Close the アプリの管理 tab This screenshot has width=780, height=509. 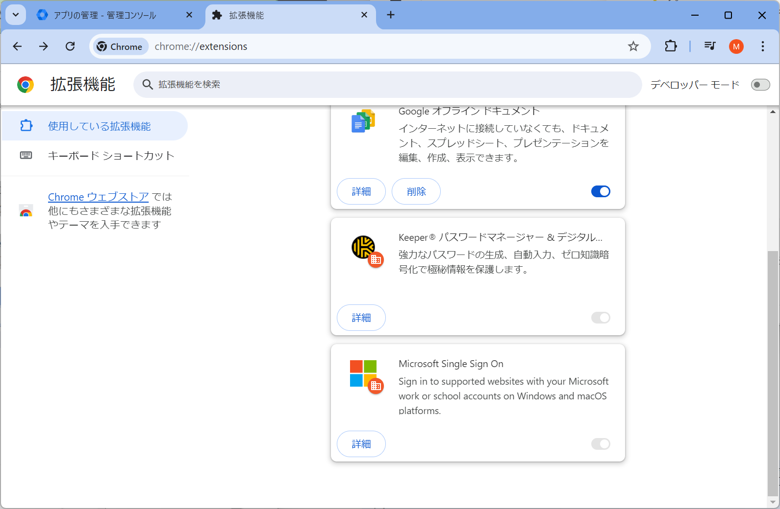pyautogui.click(x=189, y=15)
